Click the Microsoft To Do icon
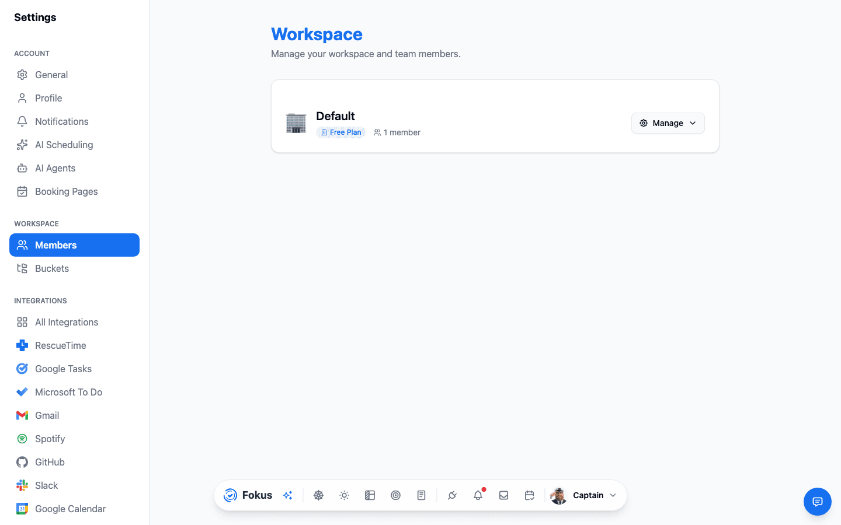The height and width of the screenshot is (525, 841). click(x=22, y=392)
